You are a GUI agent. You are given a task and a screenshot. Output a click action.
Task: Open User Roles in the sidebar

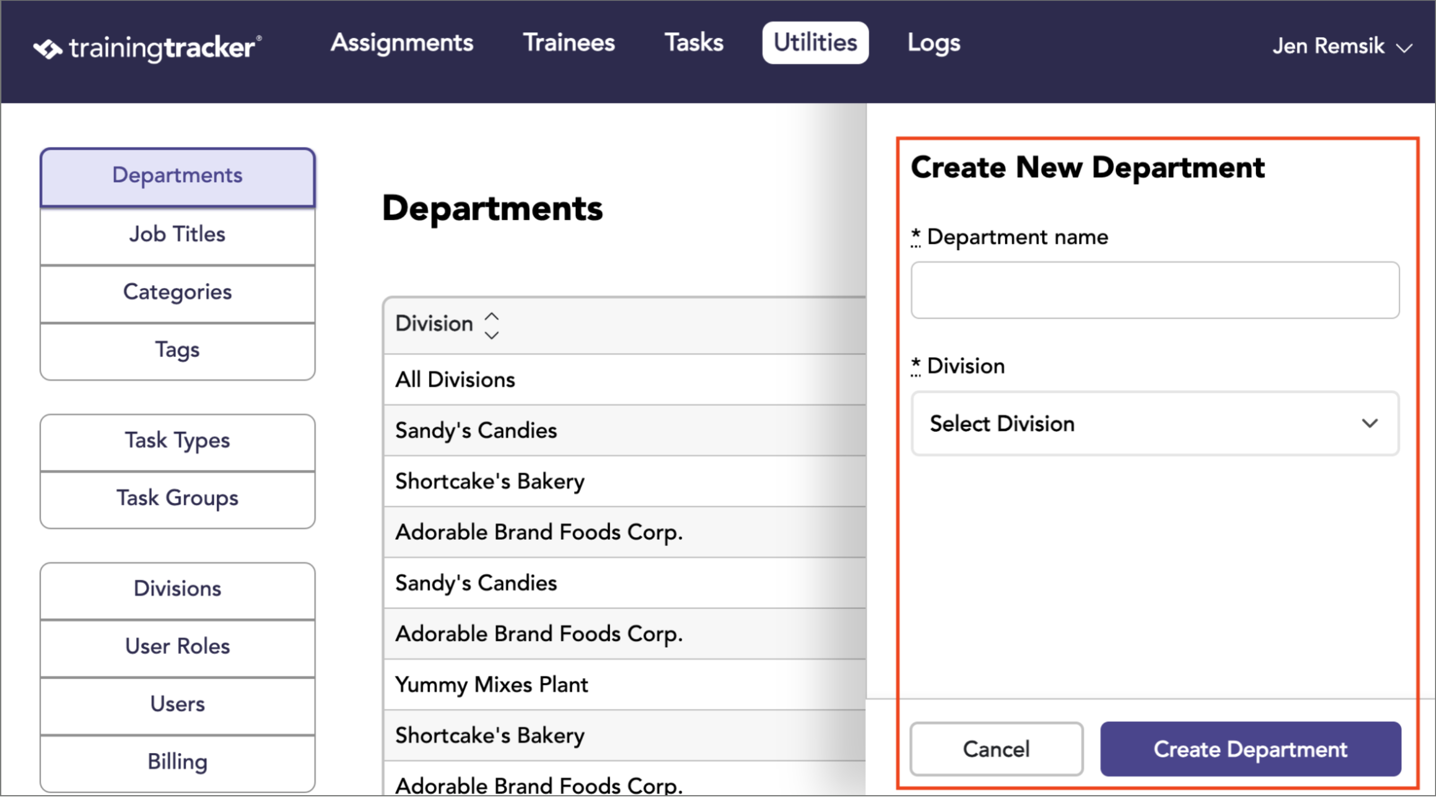click(x=177, y=647)
